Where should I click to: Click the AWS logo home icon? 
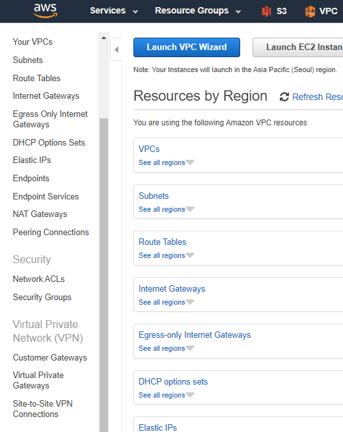point(46,11)
